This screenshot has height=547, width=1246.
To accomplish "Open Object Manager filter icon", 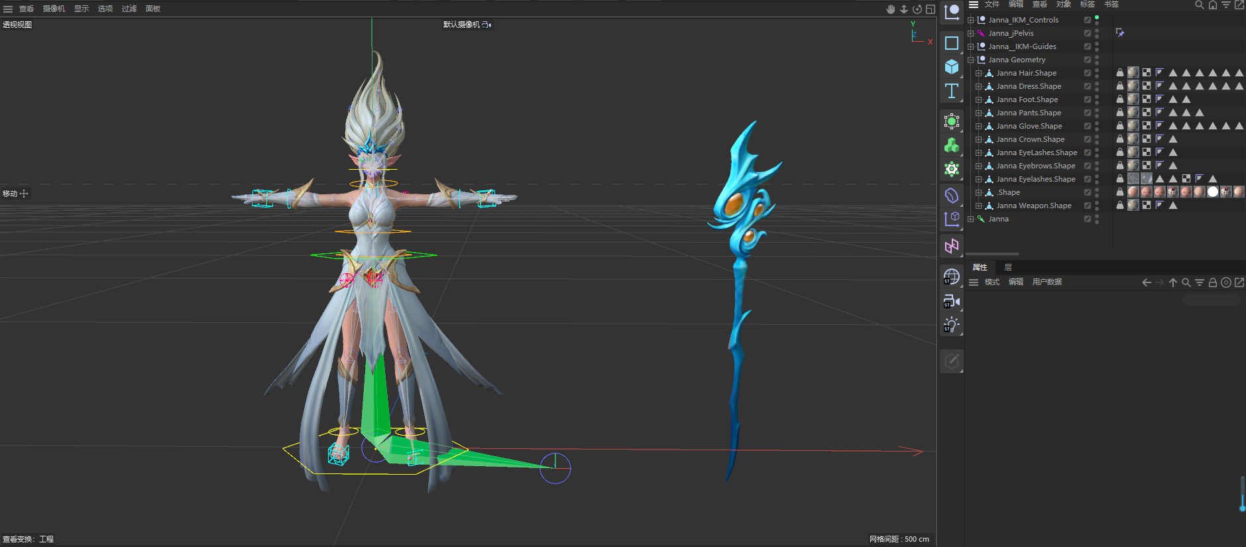I will point(1226,5).
